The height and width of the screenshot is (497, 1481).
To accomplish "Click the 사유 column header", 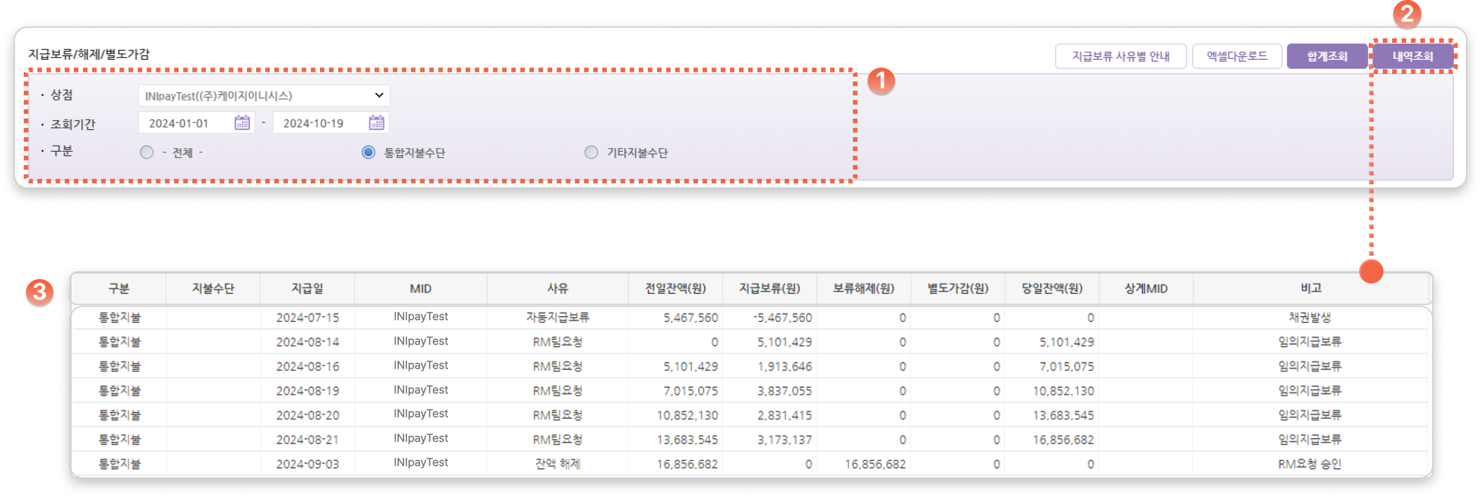I will point(558,289).
